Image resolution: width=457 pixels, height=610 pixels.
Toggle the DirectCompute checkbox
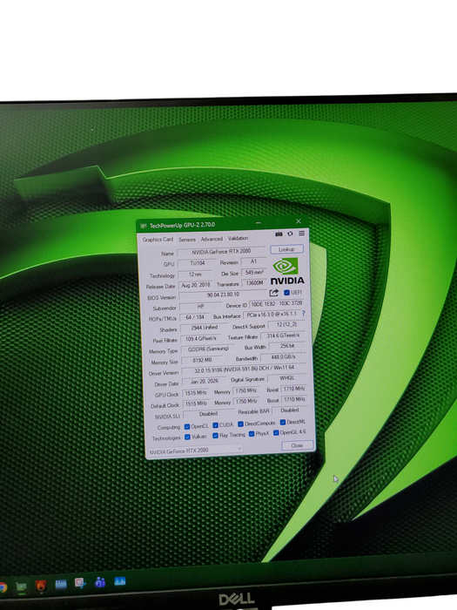(x=240, y=424)
